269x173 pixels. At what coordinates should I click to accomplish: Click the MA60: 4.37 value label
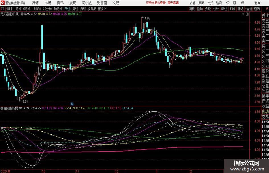tap(75, 14)
